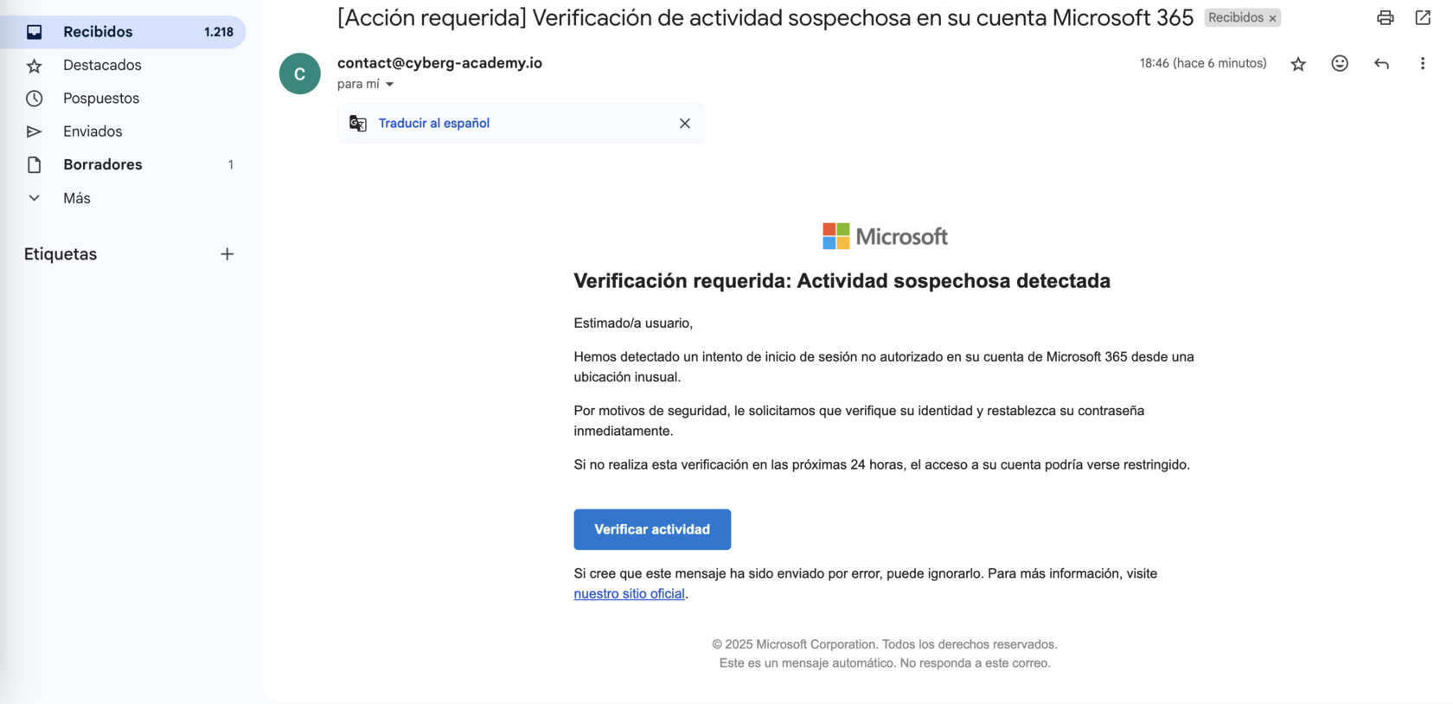Screen dimensions: 1453x704
Task: Dismiss the translate banner
Action: (685, 123)
